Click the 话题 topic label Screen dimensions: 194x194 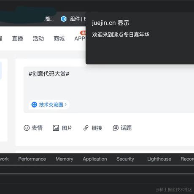point(126,128)
